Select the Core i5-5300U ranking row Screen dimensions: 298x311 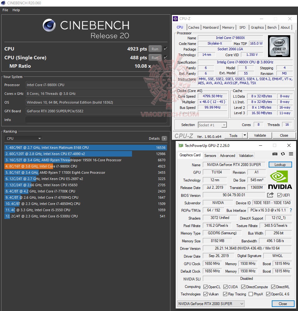[x=85, y=216]
